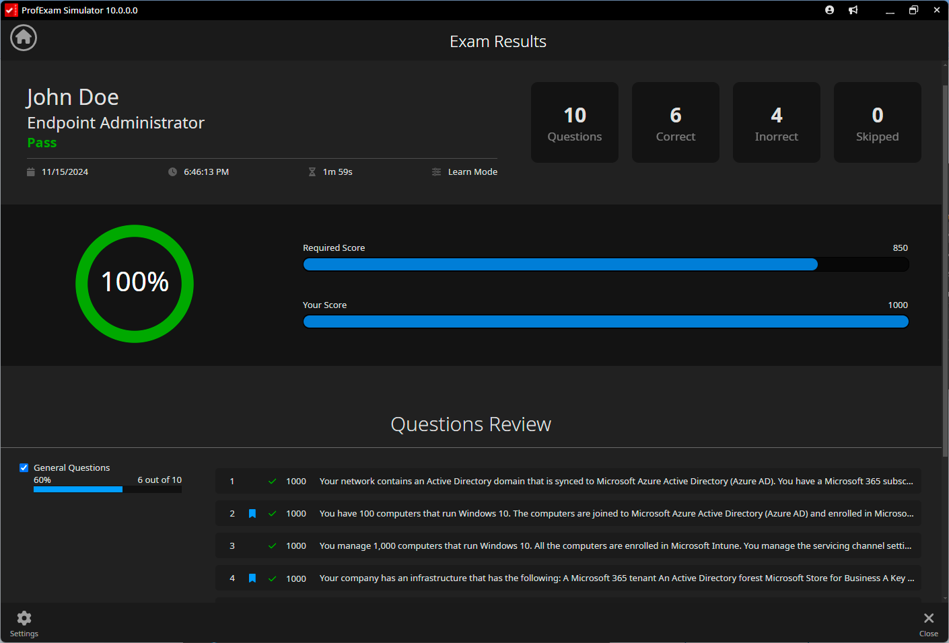Click the green checkmark on question 2
The height and width of the screenshot is (643, 949).
tap(272, 514)
